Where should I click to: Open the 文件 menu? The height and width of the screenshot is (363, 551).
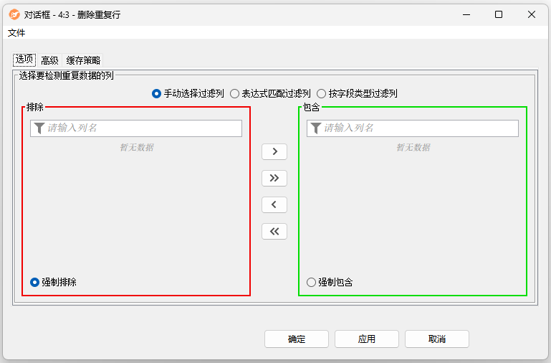[x=16, y=33]
